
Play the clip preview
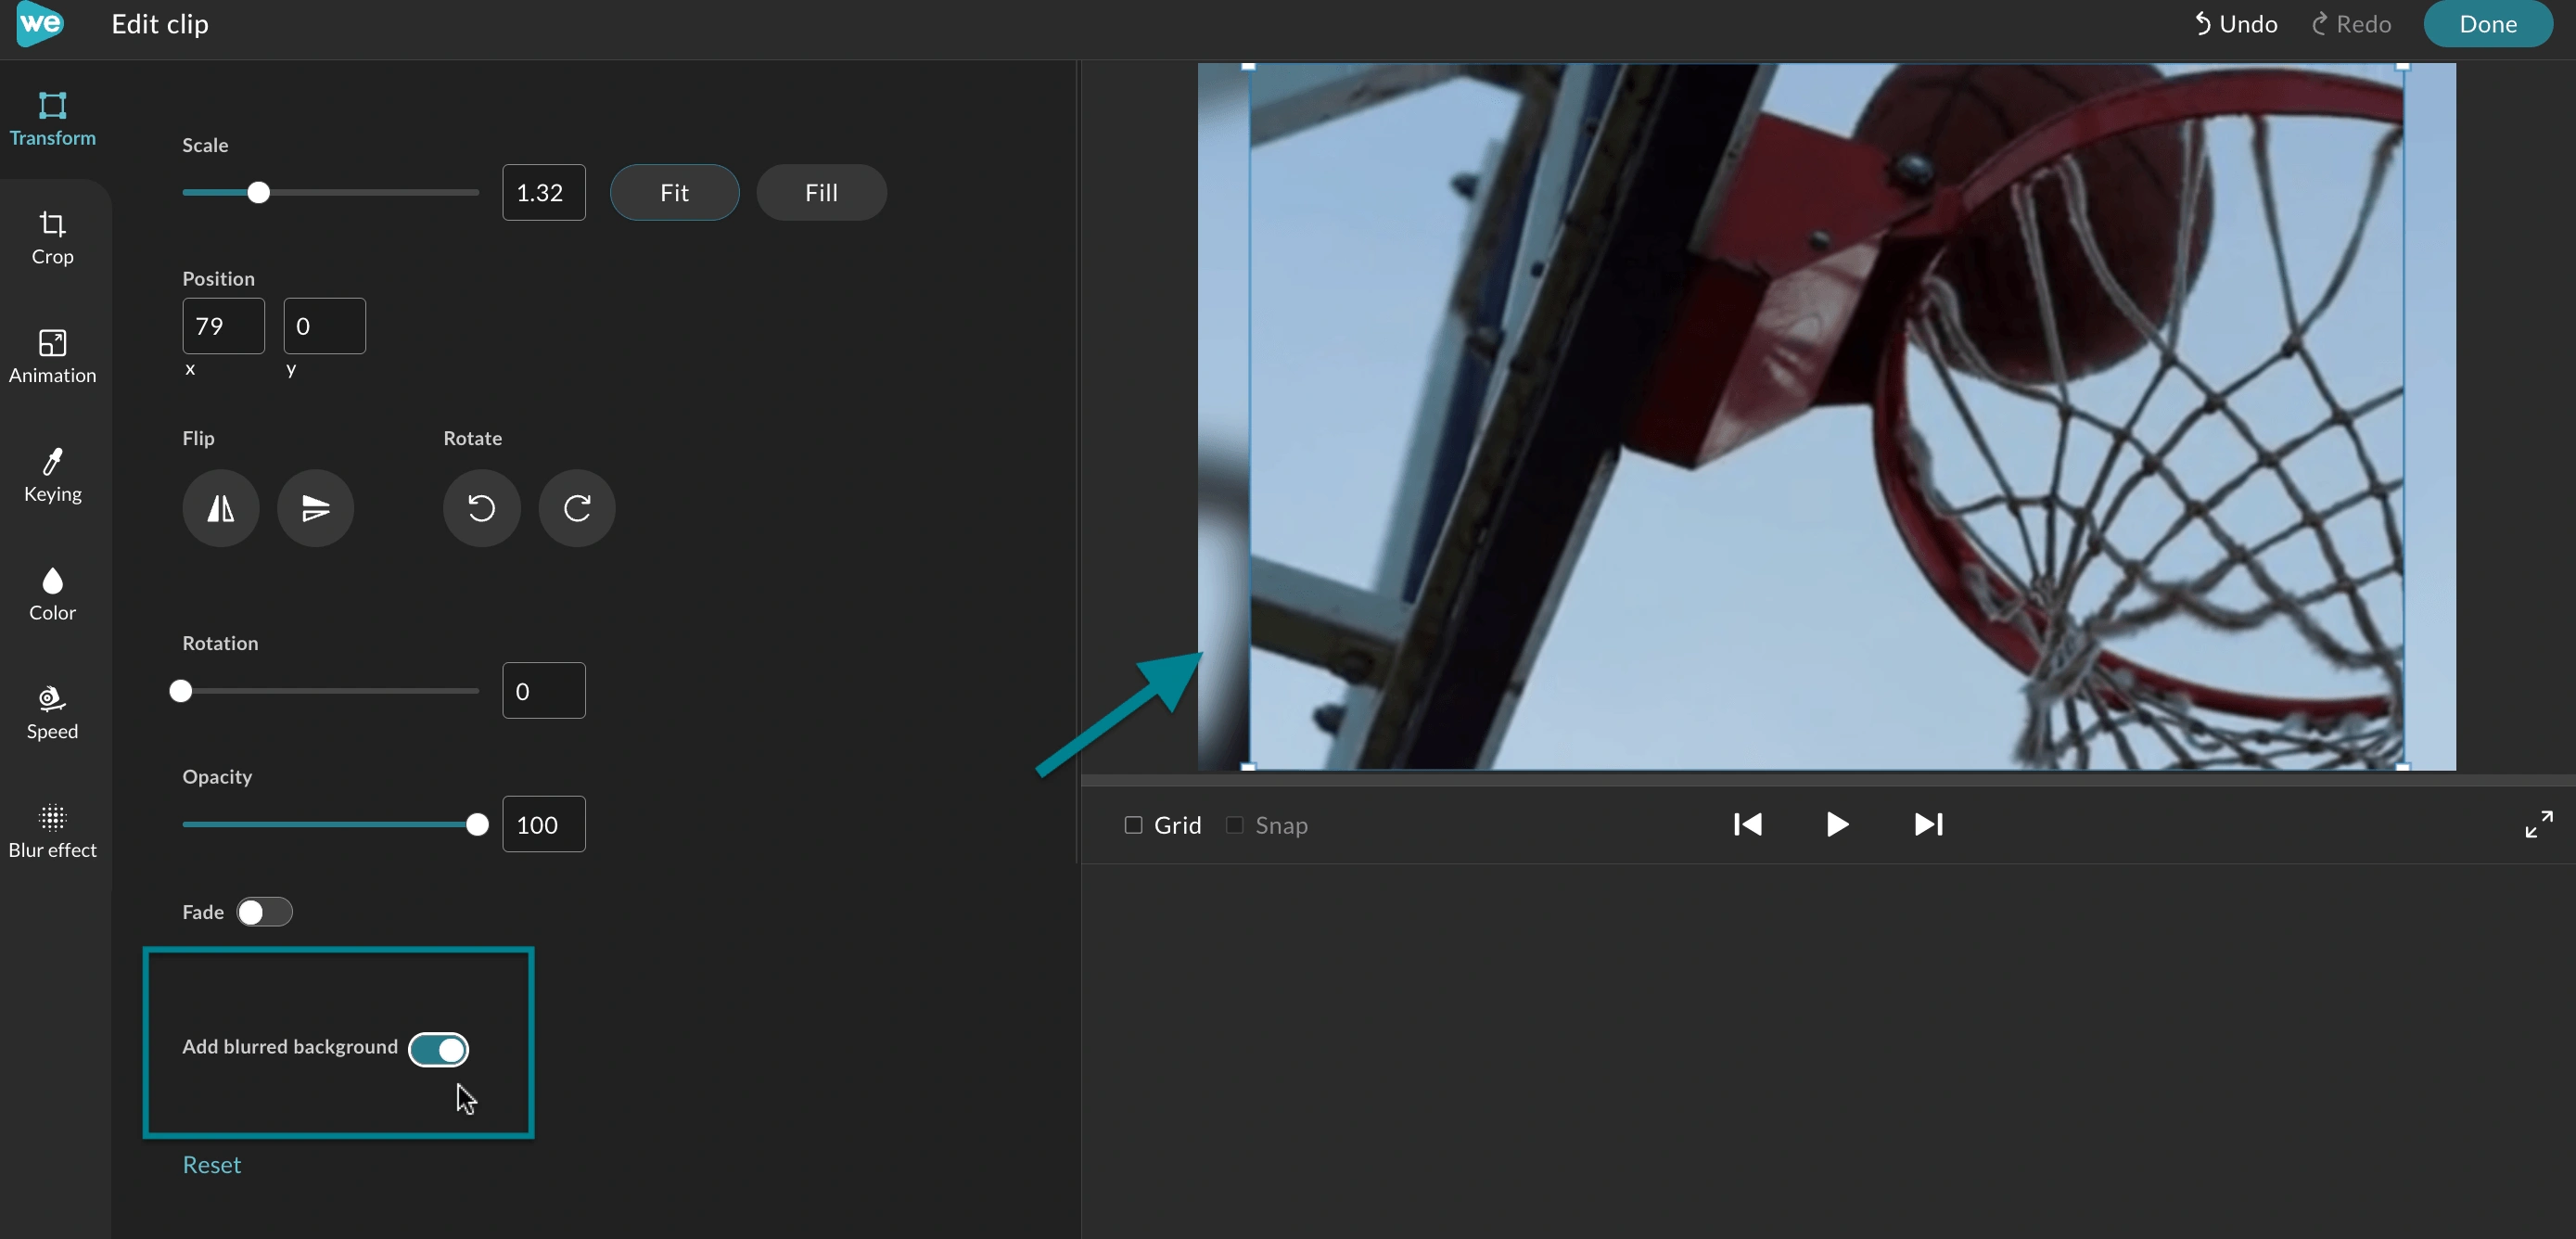[1837, 825]
